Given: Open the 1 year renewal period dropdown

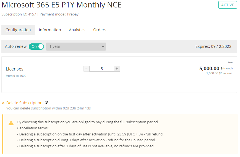Looking at the screenshot, I should point(76,46).
